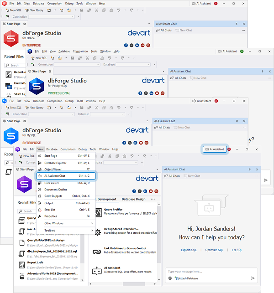Switch to the Database Design tab
274x293 pixels.
click(x=134, y=199)
